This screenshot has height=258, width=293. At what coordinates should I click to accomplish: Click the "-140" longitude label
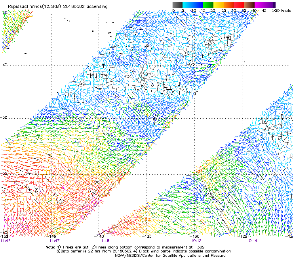point(99,237)
